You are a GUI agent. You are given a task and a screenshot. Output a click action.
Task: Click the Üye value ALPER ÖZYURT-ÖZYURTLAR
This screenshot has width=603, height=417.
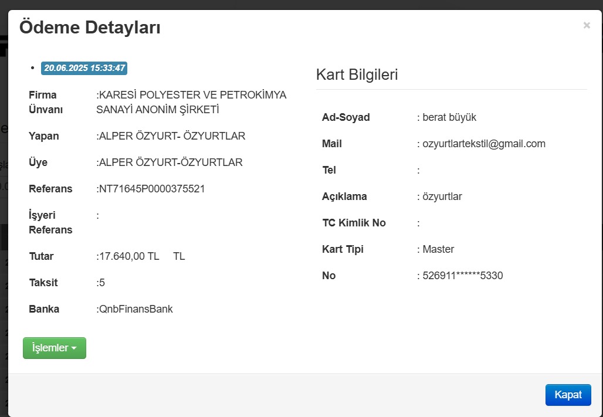(x=171, y=162)
